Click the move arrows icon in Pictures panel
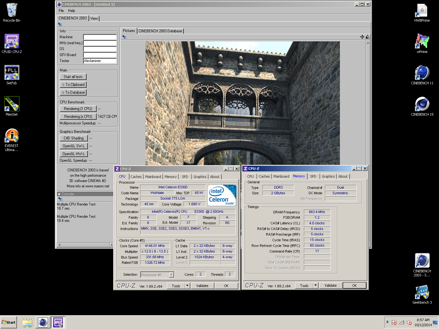 point(362,37)
